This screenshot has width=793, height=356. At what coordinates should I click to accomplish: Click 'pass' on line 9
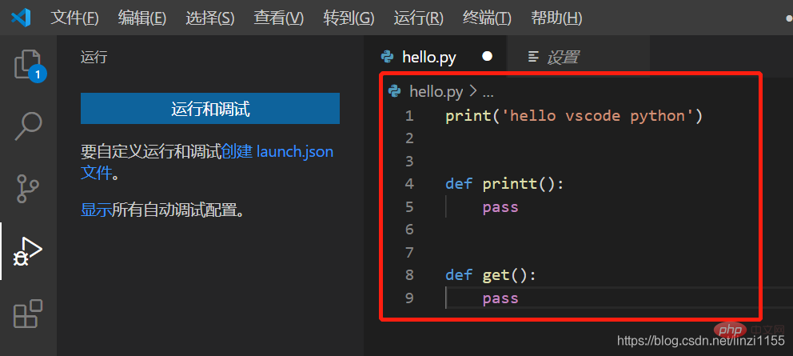500,298
